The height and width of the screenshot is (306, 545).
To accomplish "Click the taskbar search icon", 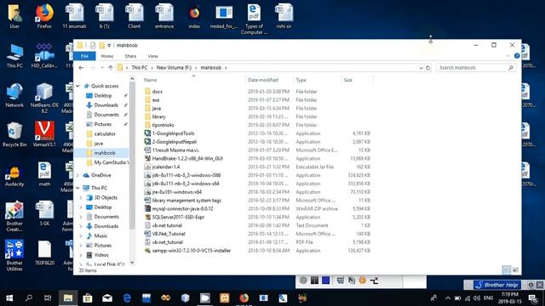I will tap(29, 298).
